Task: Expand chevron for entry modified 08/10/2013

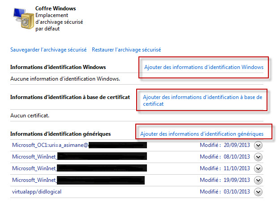Action: (x=258, y=157)
